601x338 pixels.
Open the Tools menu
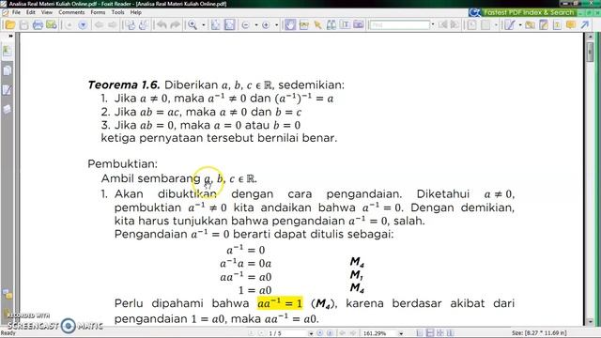(x=117, y=12)
